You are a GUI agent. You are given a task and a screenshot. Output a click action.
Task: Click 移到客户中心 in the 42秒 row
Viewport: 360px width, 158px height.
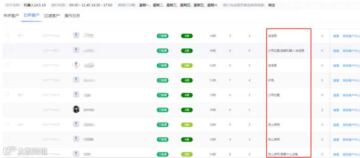(351, 66)
